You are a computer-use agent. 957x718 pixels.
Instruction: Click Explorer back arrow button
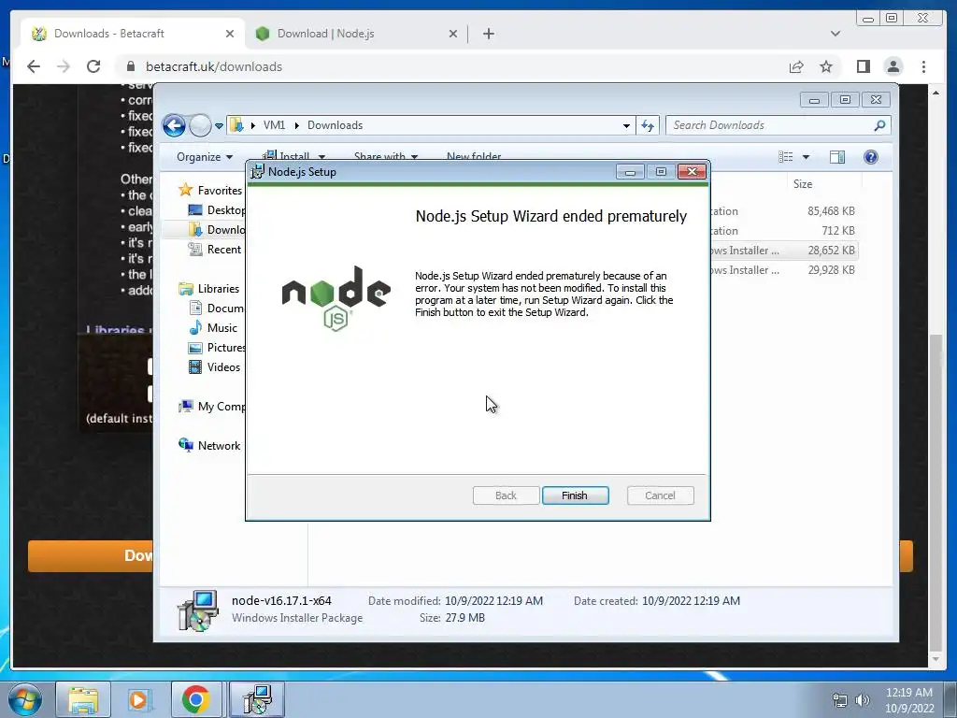click(174, 126)
